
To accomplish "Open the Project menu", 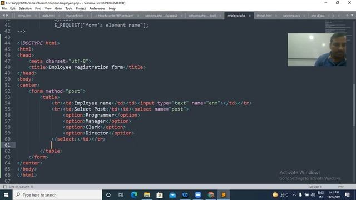I will coord(81,9).
